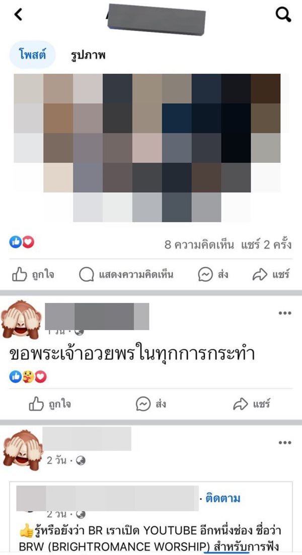Like the photo post with ถูกใจ
The height and width of the screenshot is (555, 302).
point(33,274)
